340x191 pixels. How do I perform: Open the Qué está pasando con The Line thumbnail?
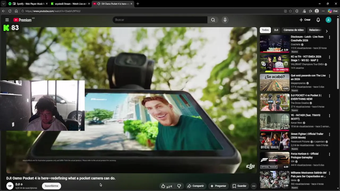click(x=274, y=82)
